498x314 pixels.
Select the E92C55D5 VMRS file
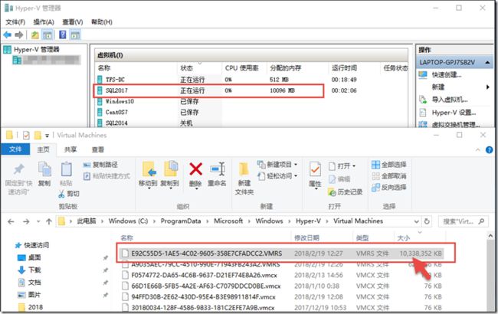pyautogui.click(x=283, y=253)
